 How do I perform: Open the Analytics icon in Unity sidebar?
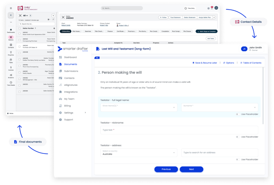tap(11, 75)
